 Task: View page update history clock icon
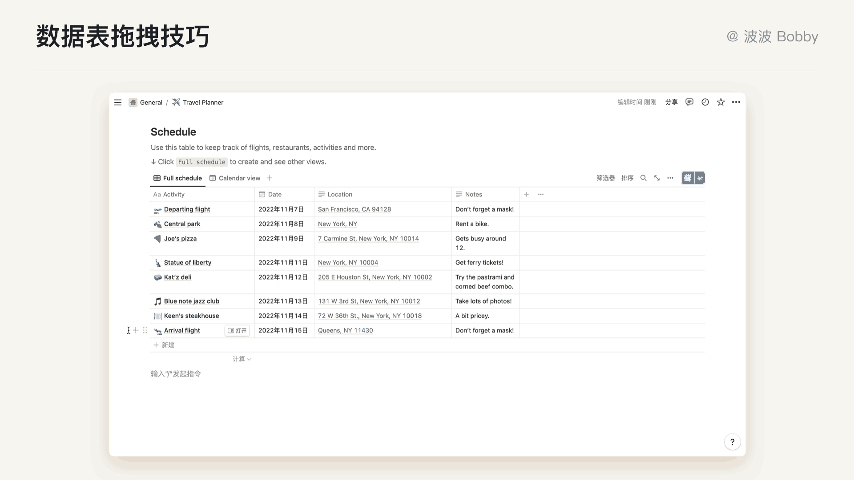(x=705, y=102)
